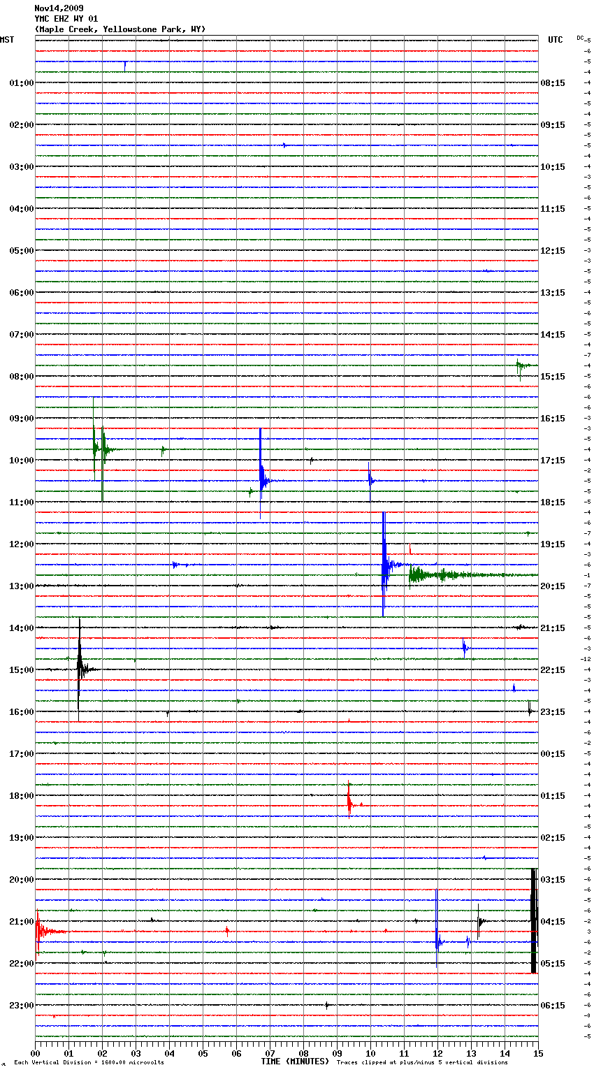The image size is (594, 1072).
Task: Click the 06:15 UTC row label
Action: click(553, 1006)
